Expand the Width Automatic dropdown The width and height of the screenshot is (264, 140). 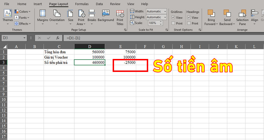165,12
